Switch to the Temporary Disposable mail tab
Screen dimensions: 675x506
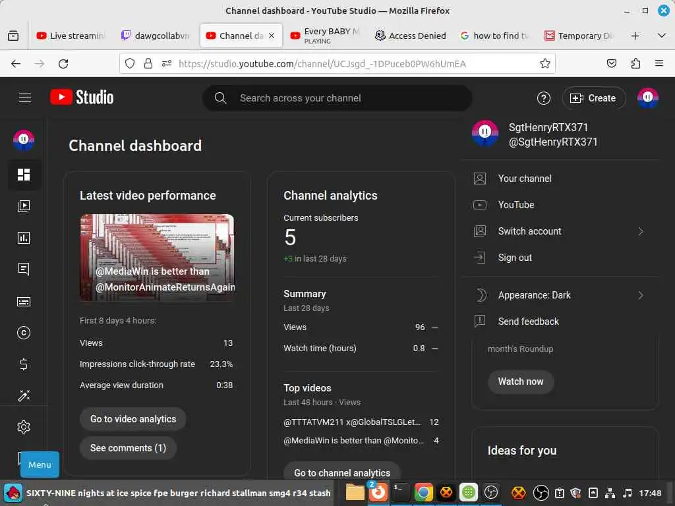tap(579, 36)
